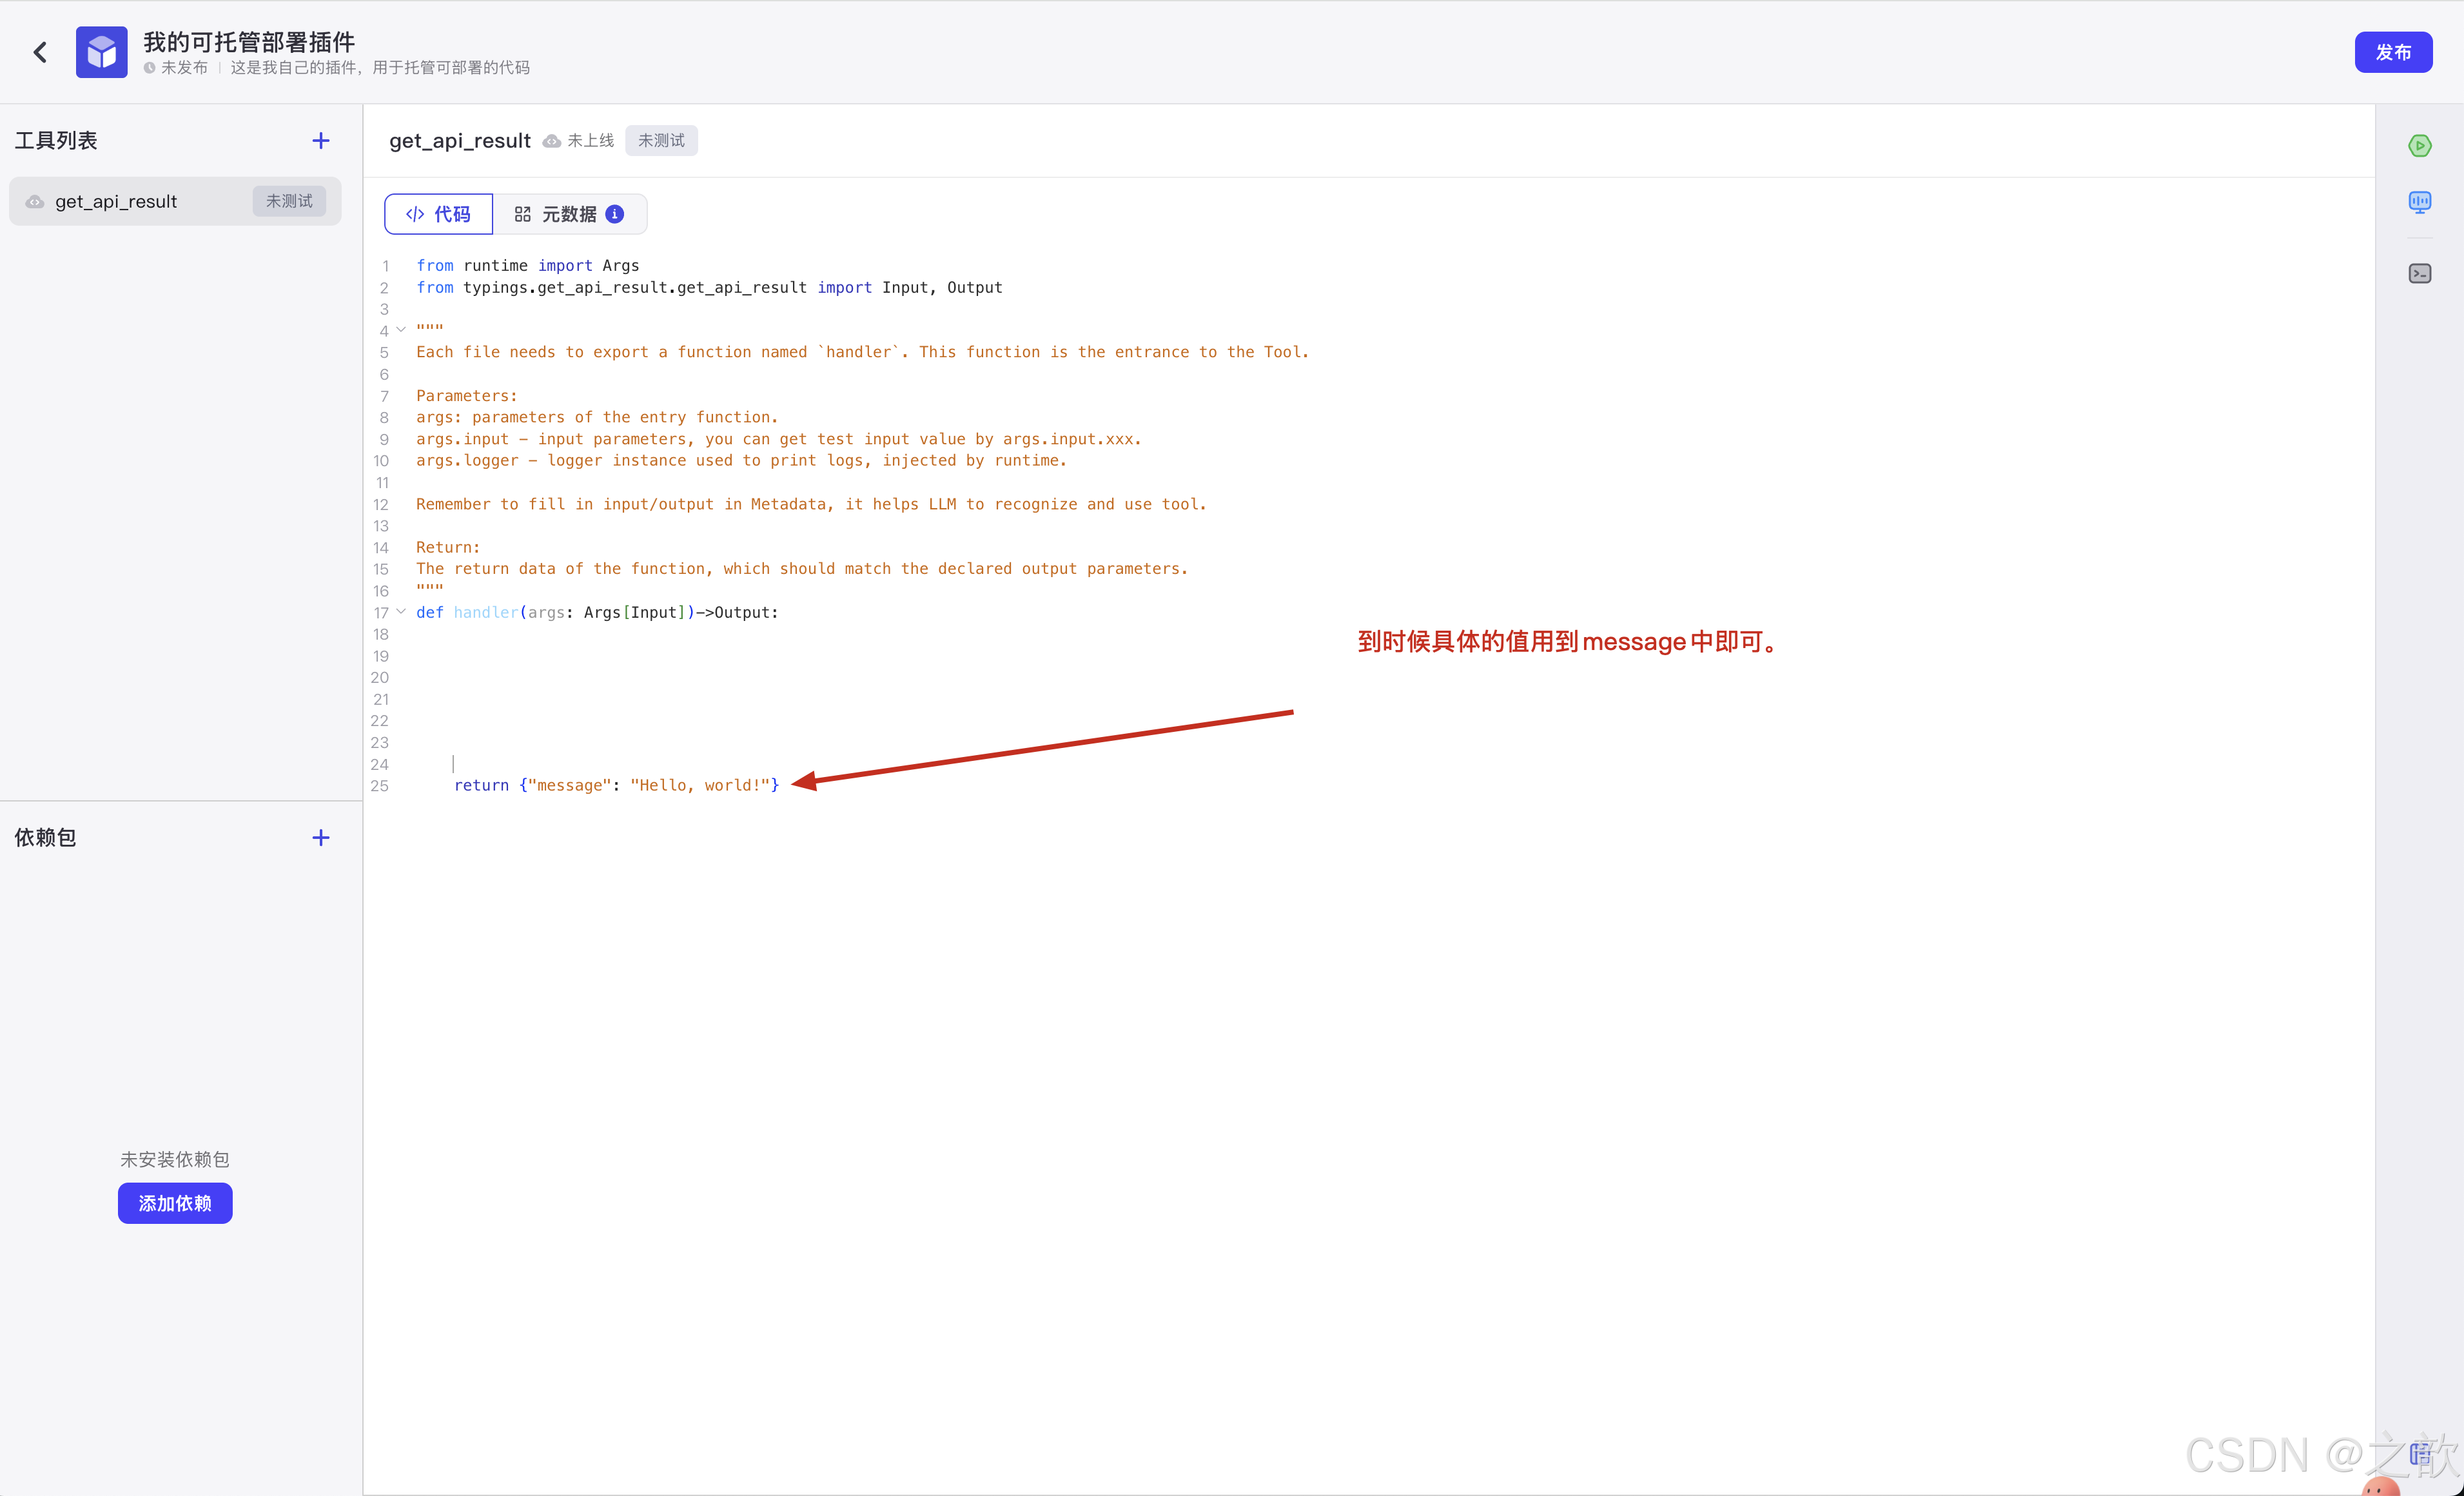The height and width of the screenshot is (1496, 2464).
Task: Select get_api_result in the tool list
Action: pos(116,202)
